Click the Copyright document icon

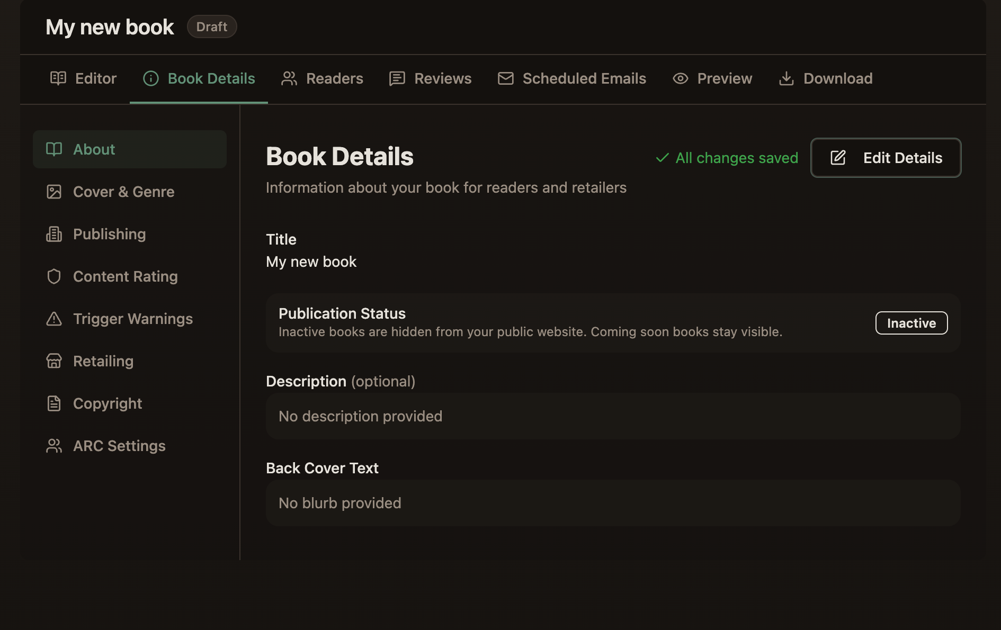(x=54, y=403)
